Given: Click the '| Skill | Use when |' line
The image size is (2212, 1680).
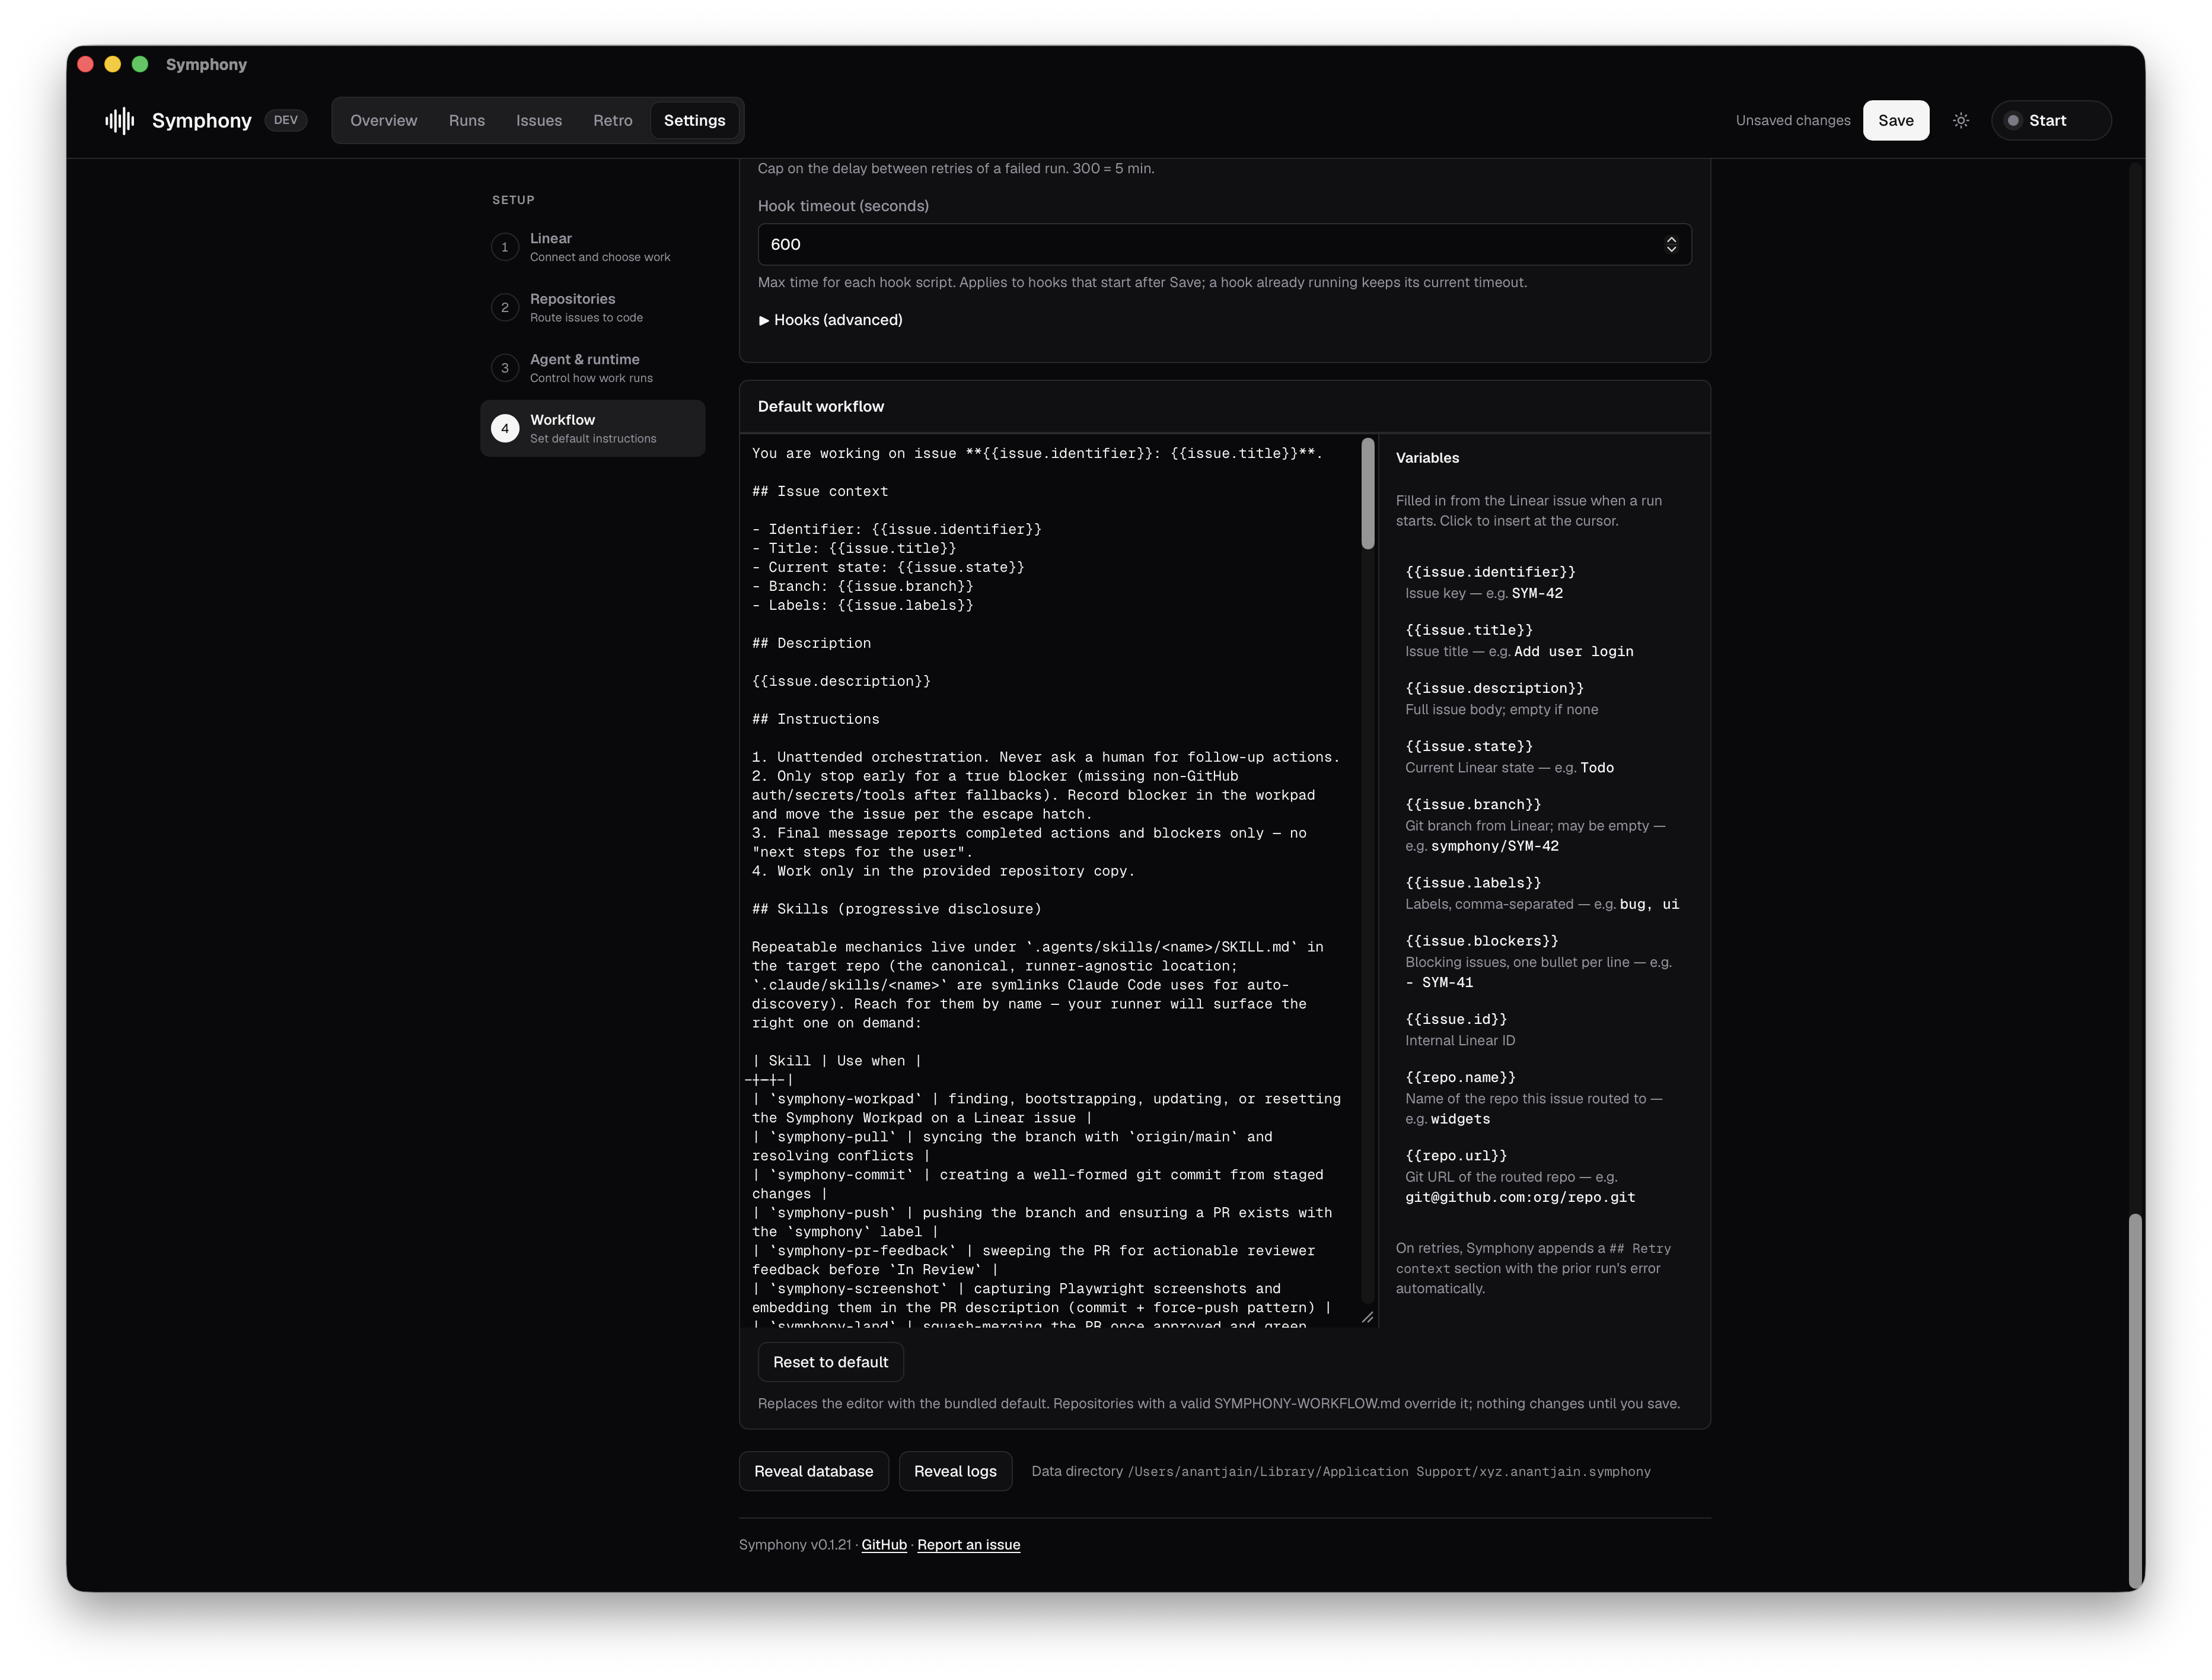Looking at the screenshot, I should (837, 1061).
